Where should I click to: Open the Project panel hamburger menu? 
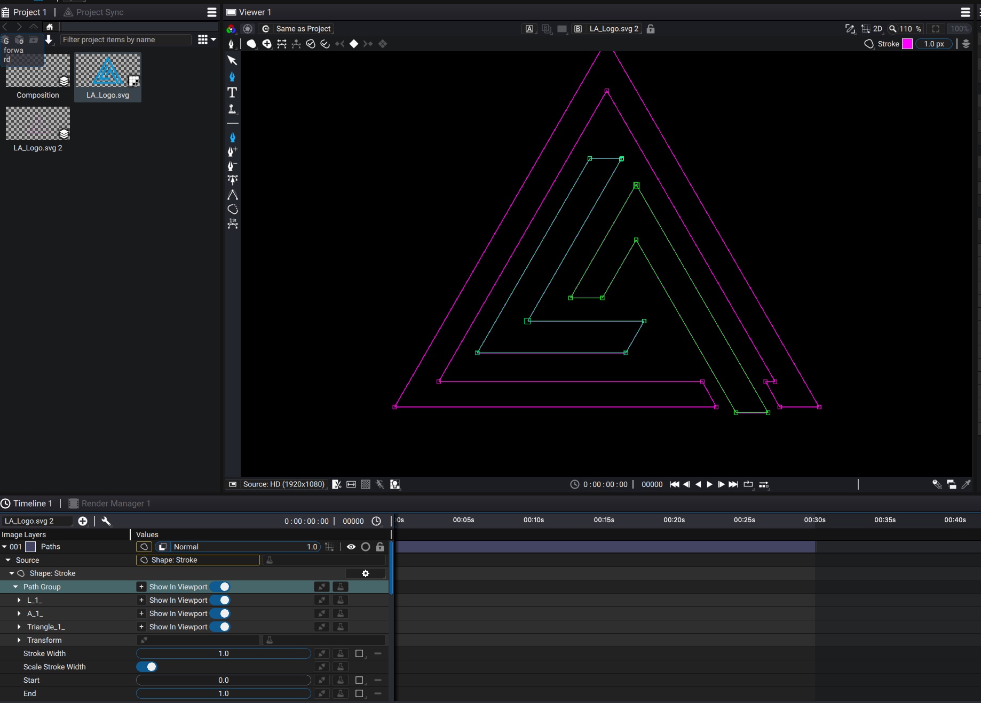[x=212, y=12]
